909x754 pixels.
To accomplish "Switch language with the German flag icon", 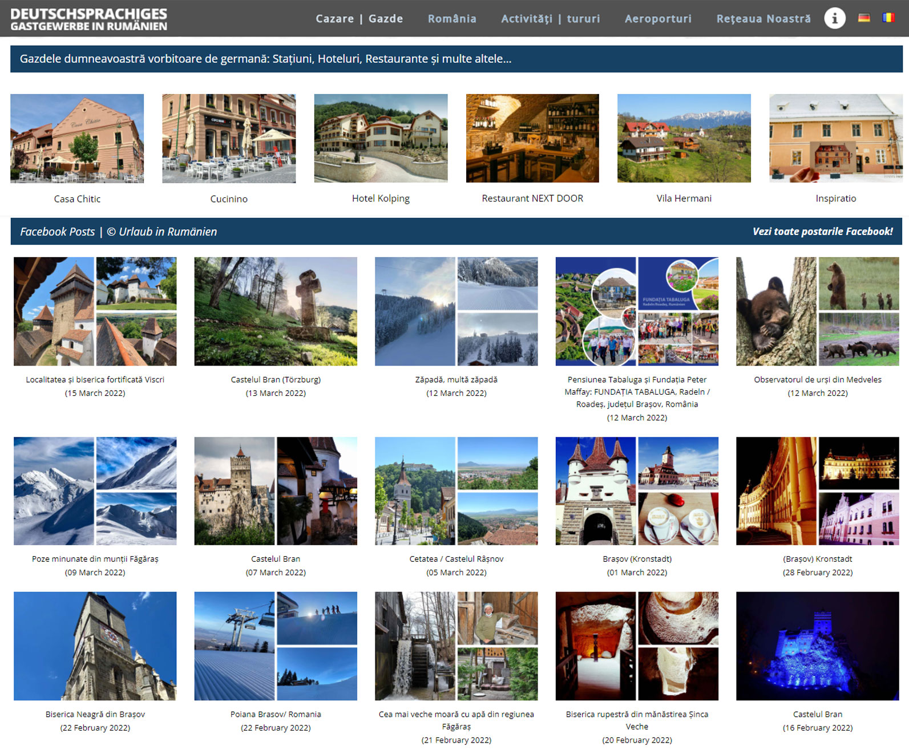I will coord(864,18).
